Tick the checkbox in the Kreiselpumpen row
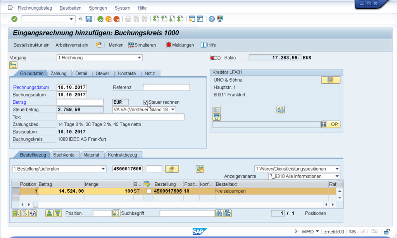The image size is (397, 238). point(149,191)
